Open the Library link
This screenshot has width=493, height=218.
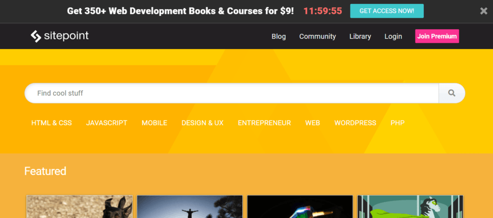pyautogui.click(x=360, y=36)
